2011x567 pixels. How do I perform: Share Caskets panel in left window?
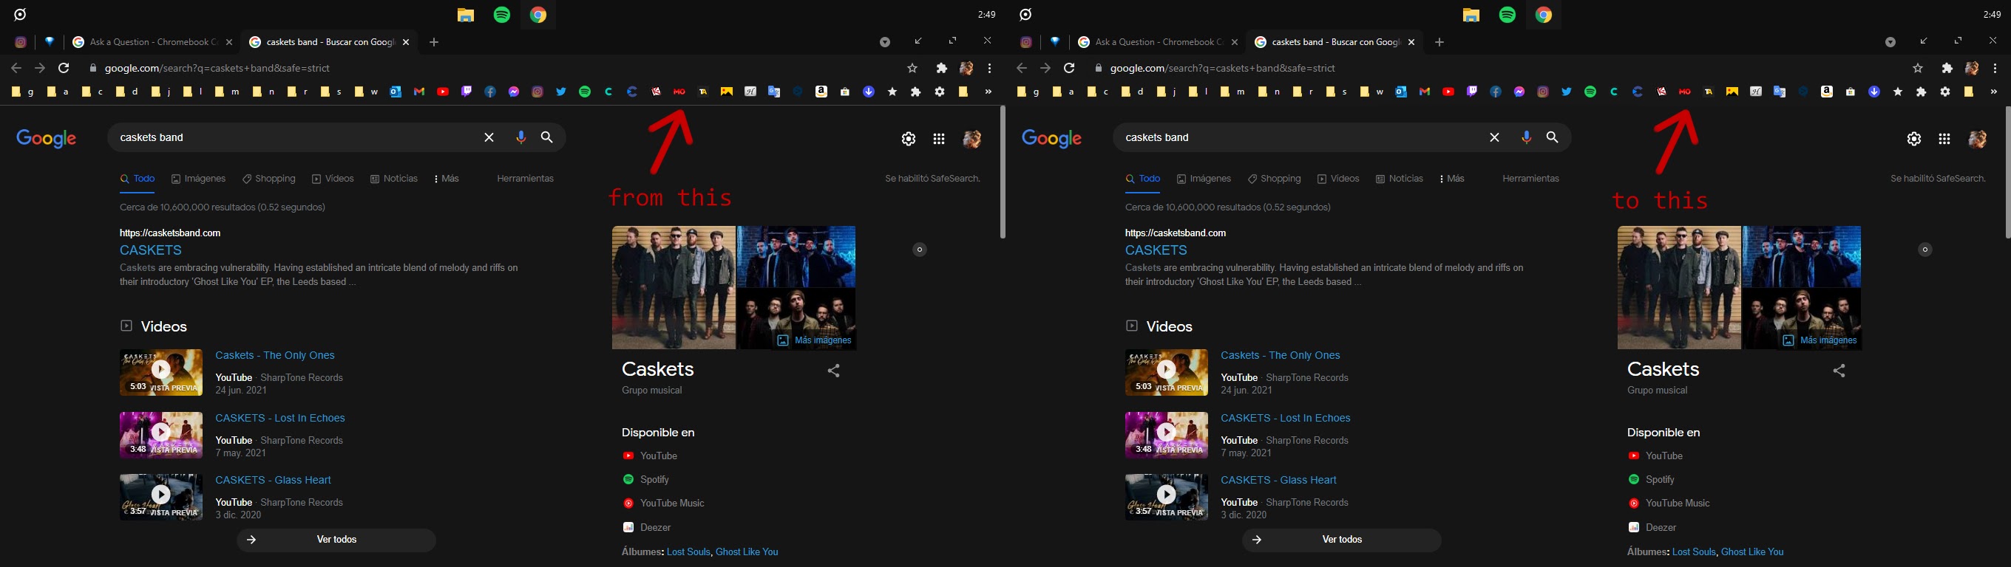[834, 371]
